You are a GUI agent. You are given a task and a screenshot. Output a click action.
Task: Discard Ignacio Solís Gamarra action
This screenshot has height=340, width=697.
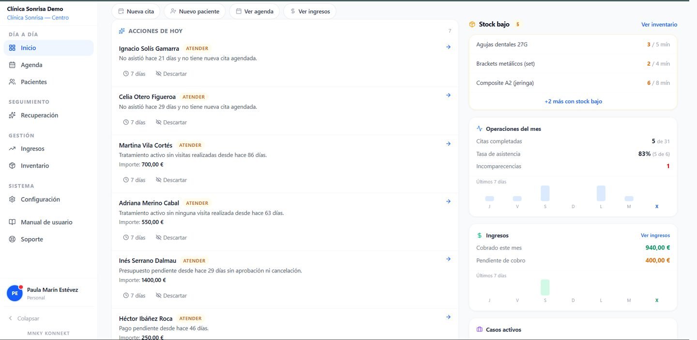[x=171, y=74]
